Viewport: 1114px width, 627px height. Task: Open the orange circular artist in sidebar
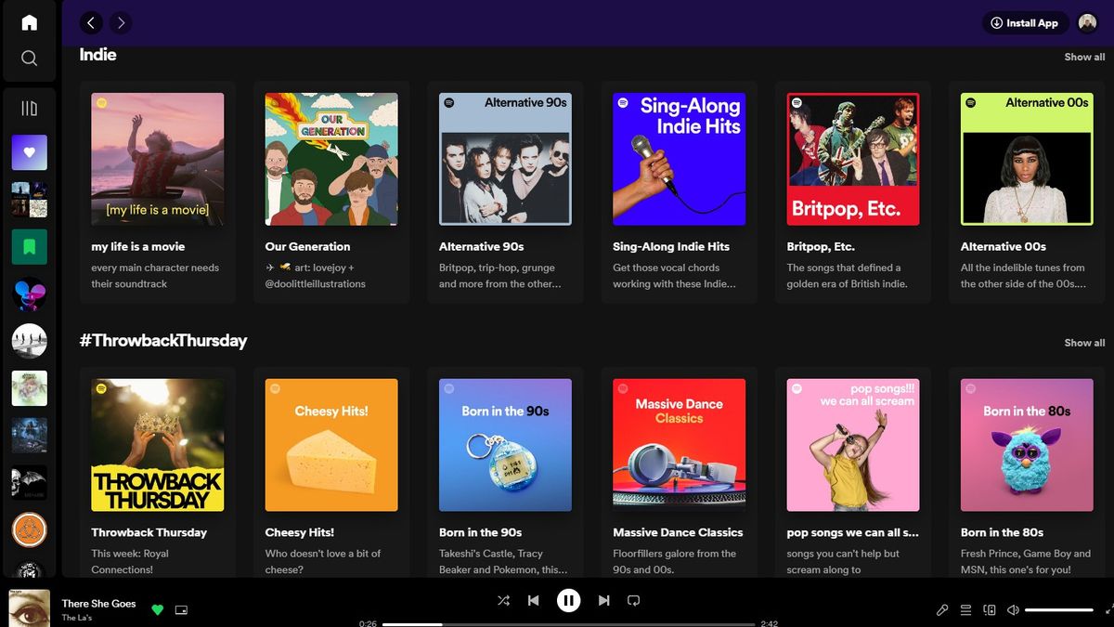29,530
